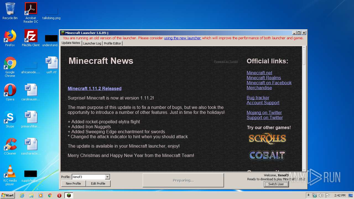The height and width of the screenshot is (199, 354).
Task: Open Internet Explorer from taskbar
Action: pyautogui.click(x=22, y=195)
